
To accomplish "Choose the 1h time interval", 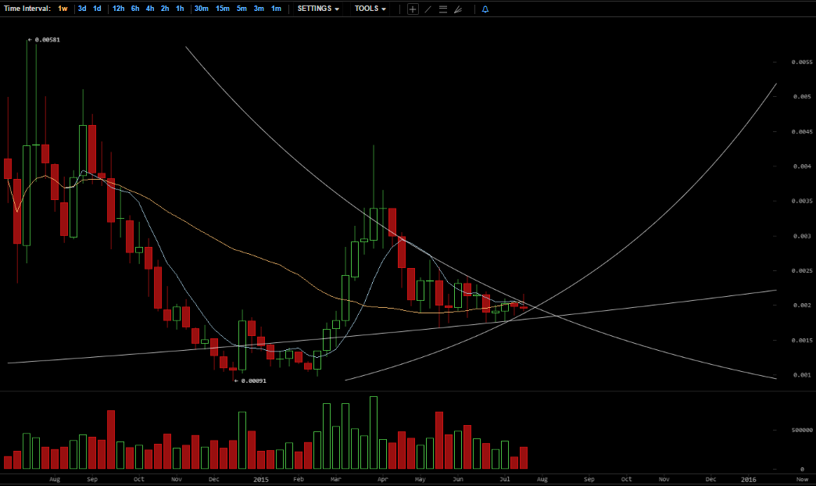I will (x=180, y=9).
